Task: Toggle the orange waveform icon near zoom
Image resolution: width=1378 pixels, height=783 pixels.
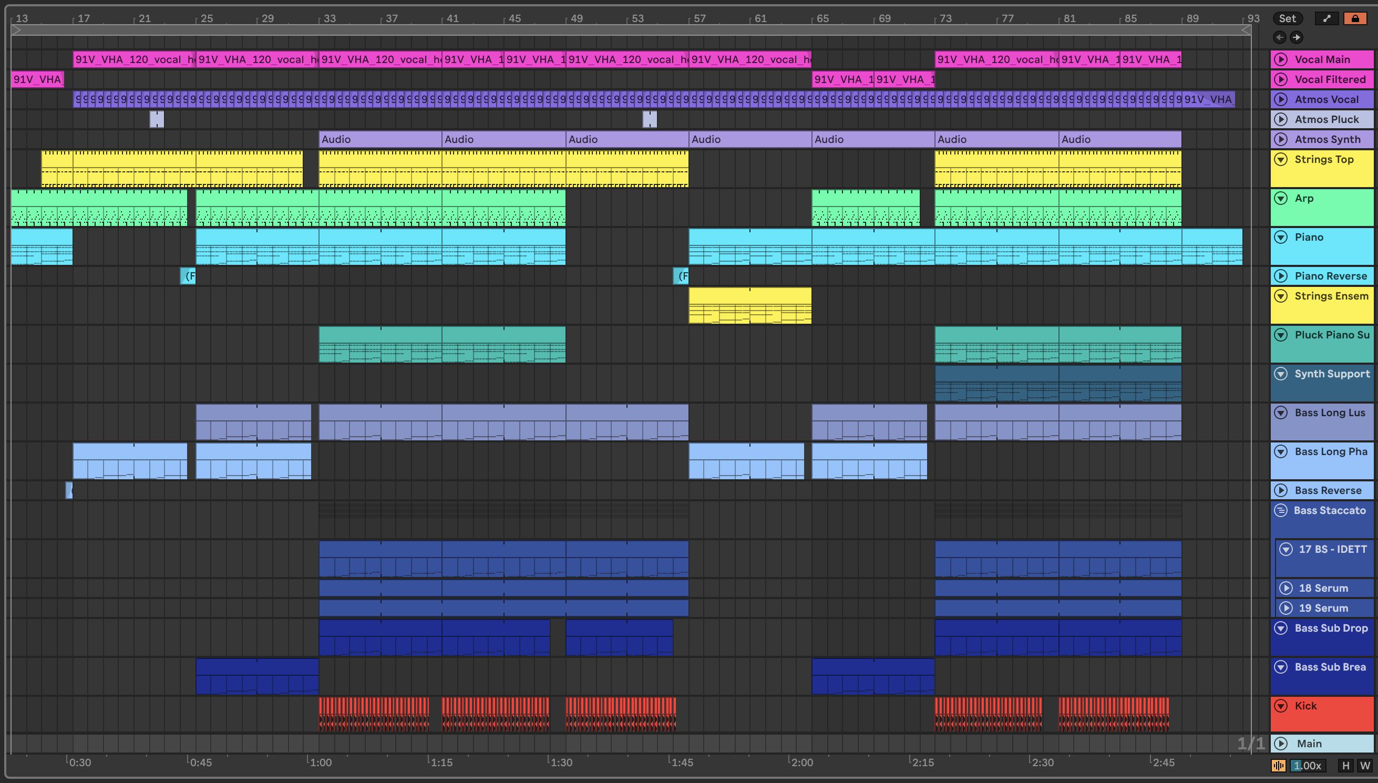Action: 1279,765
